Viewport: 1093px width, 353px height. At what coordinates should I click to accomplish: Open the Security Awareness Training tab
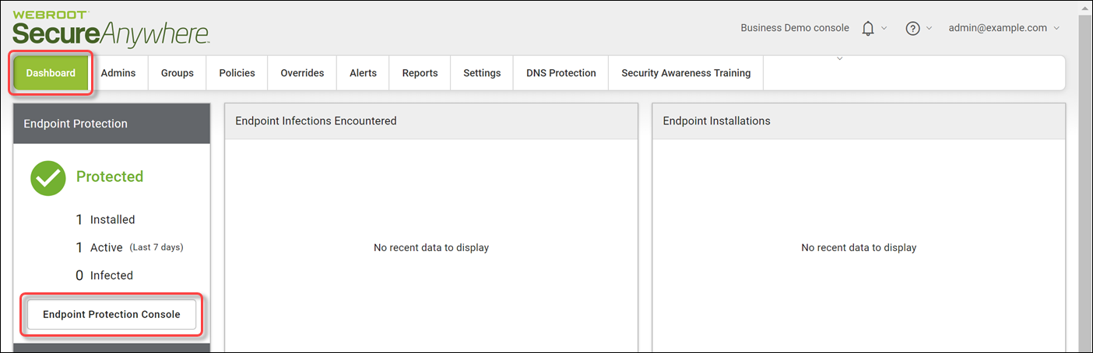686,73
